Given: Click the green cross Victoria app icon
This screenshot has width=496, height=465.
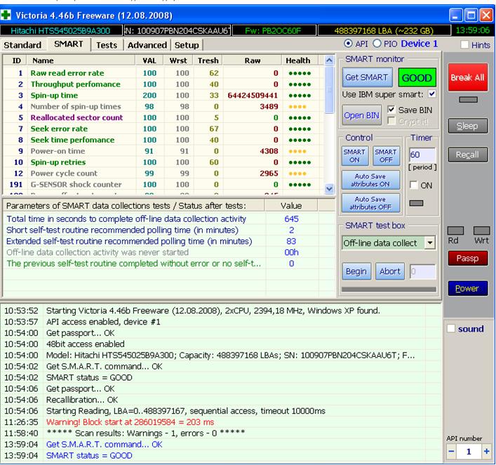Looking at the screenshot, I should tap(6, 15).
